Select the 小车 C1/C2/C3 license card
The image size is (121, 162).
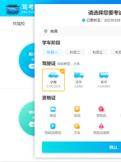coord(53,80)
